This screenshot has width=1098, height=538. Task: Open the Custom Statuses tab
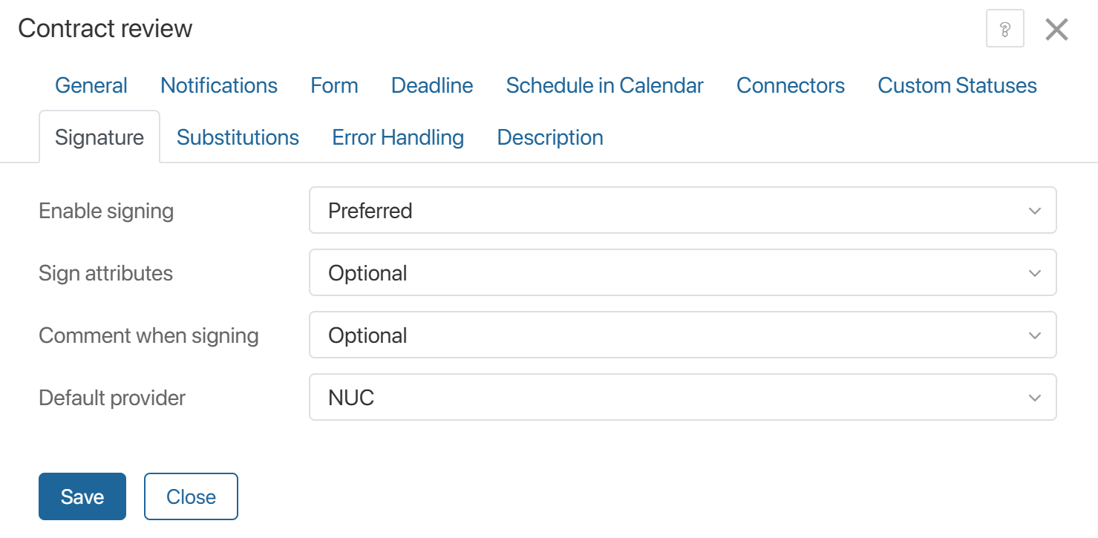(x=957, y=85)
